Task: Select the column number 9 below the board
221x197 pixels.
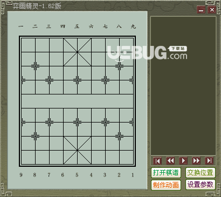Action: [x=21, y=175]
